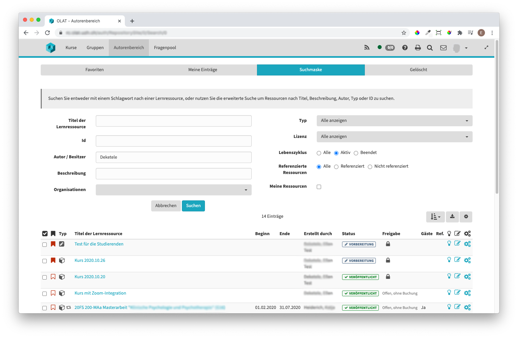Viewport: 518px width, 338px height.
Task: Click edit icon for Kurs 2020.10.26
Action: pyautogui.click(x=457, y=260)
